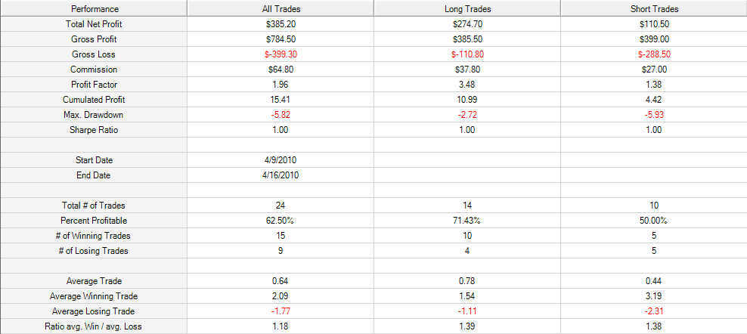Click the Start Date value 4/9/2010
The image size is (747, 334).
pos(280,160)
